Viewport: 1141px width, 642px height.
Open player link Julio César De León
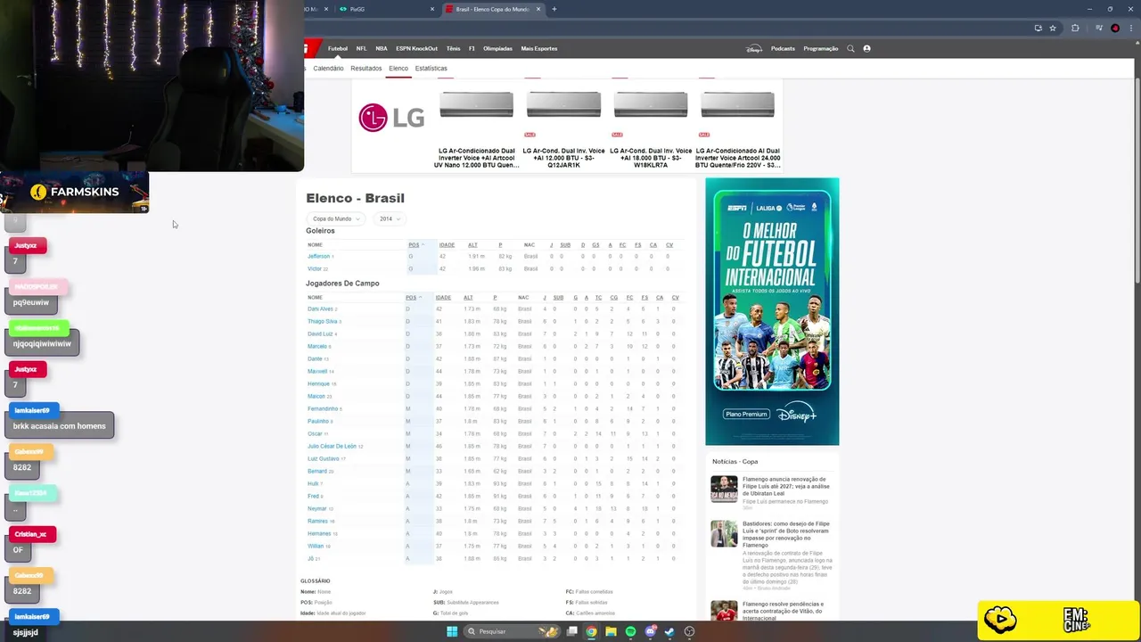[x=332, y=446]
